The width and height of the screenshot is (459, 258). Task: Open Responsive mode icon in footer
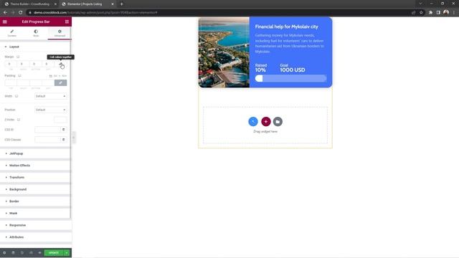[x=31, y=253]
